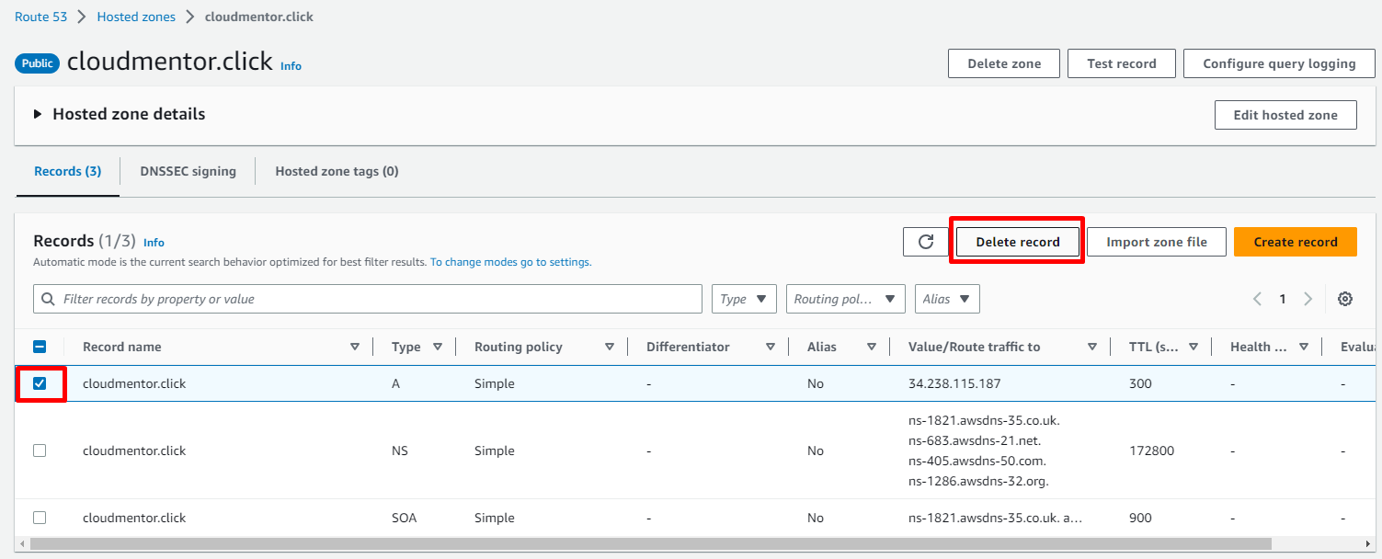Sort by TTL column arrow
This screenshot has width=1382, height=559.
point(1193,347)
